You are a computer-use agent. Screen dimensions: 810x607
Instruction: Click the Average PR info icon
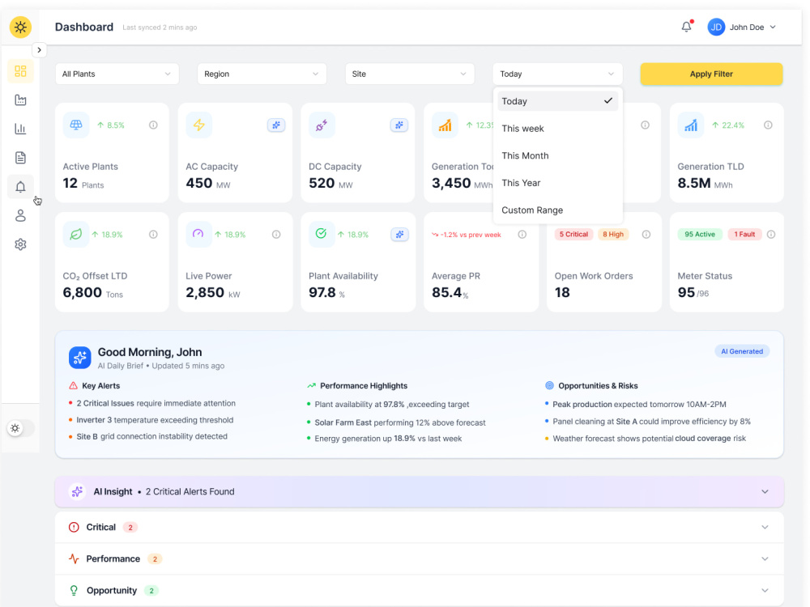522,235
